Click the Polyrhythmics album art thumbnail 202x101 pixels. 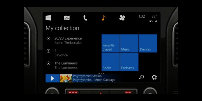tap(66, 78)
